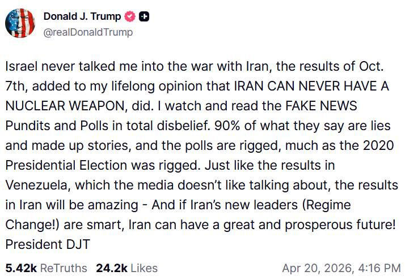Click the black plus badge beside the name
The height and width of the screenshot is (280, 405).
pos(145,18)
